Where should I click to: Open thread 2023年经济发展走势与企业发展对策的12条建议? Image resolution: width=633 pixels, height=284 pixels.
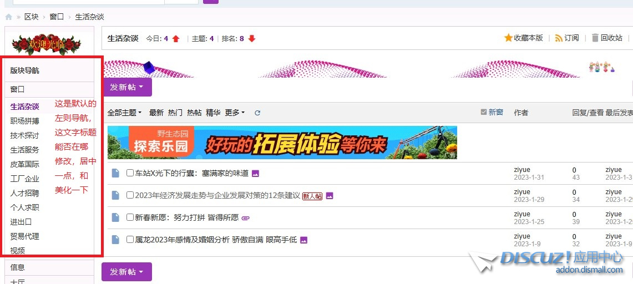tap(217, 195)
